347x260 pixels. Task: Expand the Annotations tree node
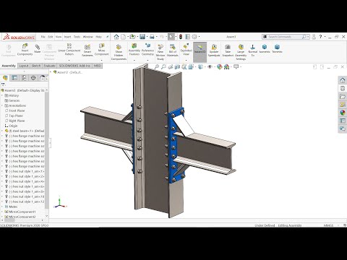[x=2, y=105]
